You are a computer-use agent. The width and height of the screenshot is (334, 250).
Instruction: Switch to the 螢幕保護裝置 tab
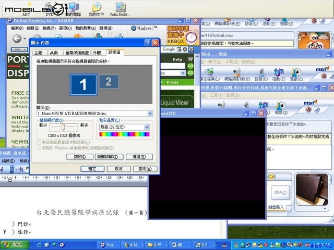77,53
